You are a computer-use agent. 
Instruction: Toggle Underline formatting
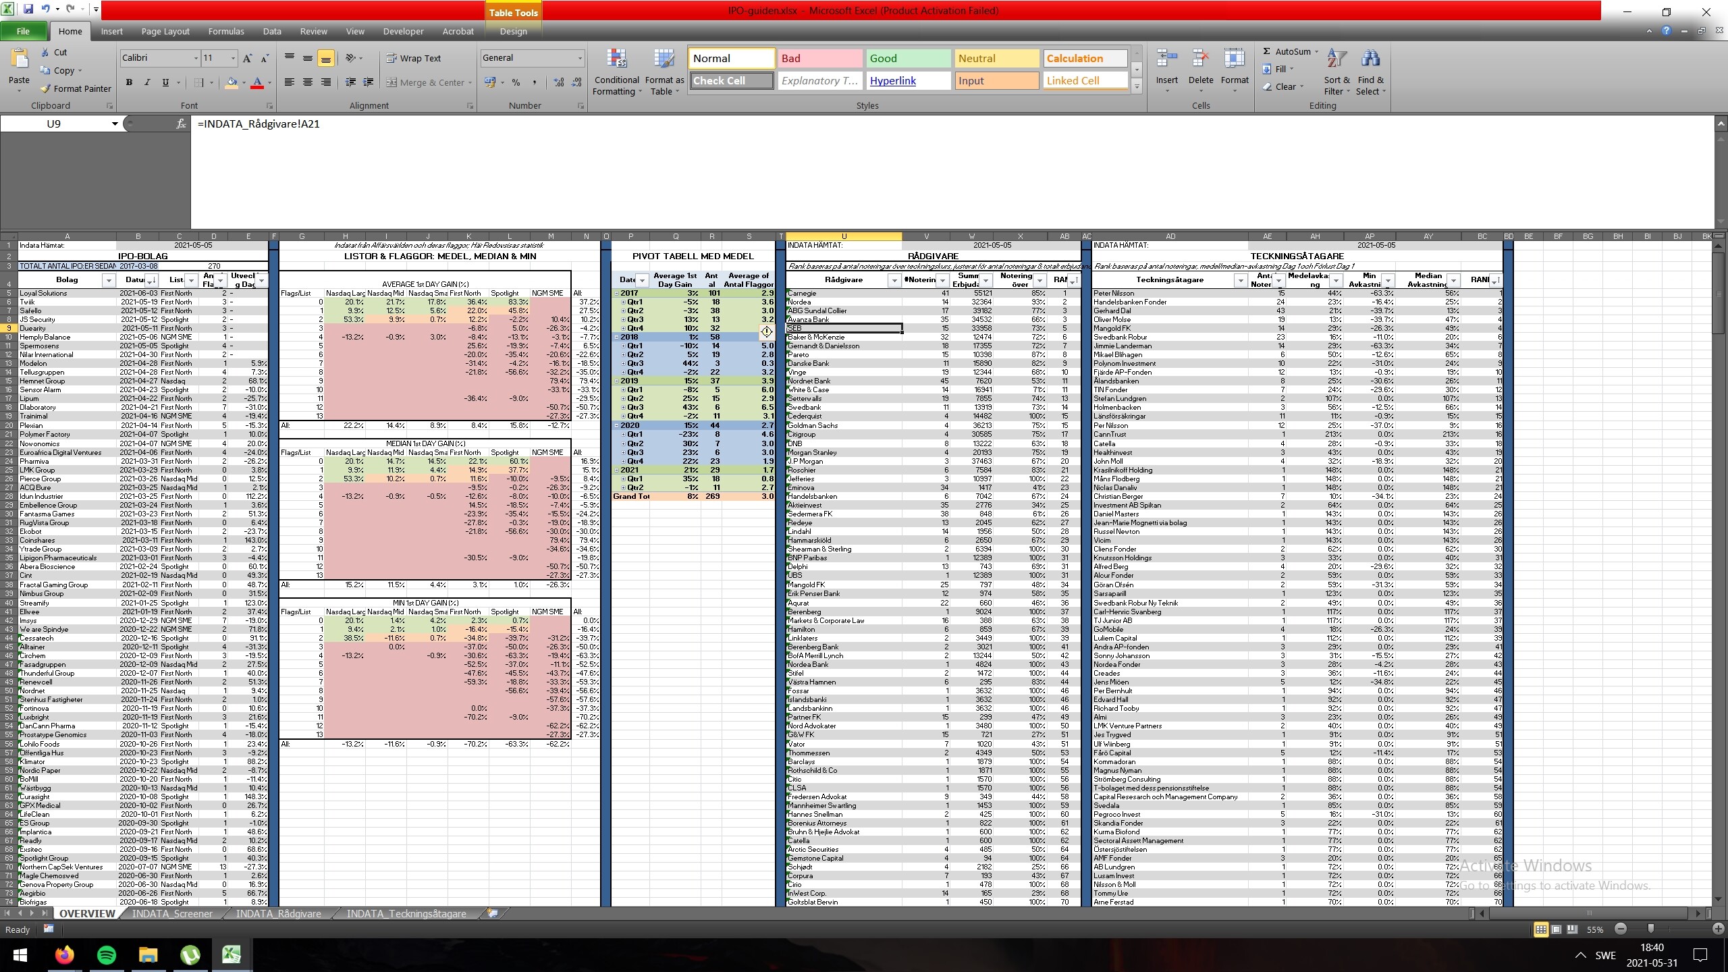pyautogui.click(x=165, y=82)
